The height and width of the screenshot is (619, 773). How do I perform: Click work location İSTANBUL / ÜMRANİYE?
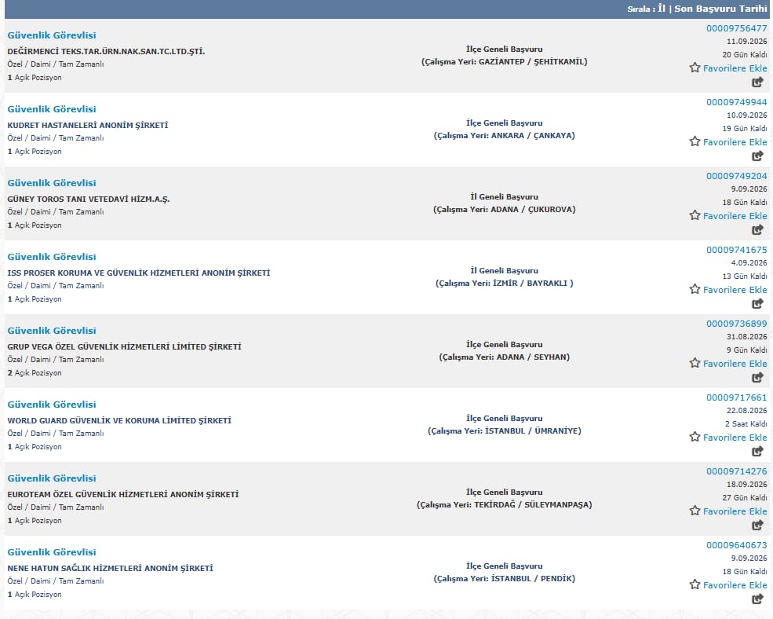click(x=505, y=431)
